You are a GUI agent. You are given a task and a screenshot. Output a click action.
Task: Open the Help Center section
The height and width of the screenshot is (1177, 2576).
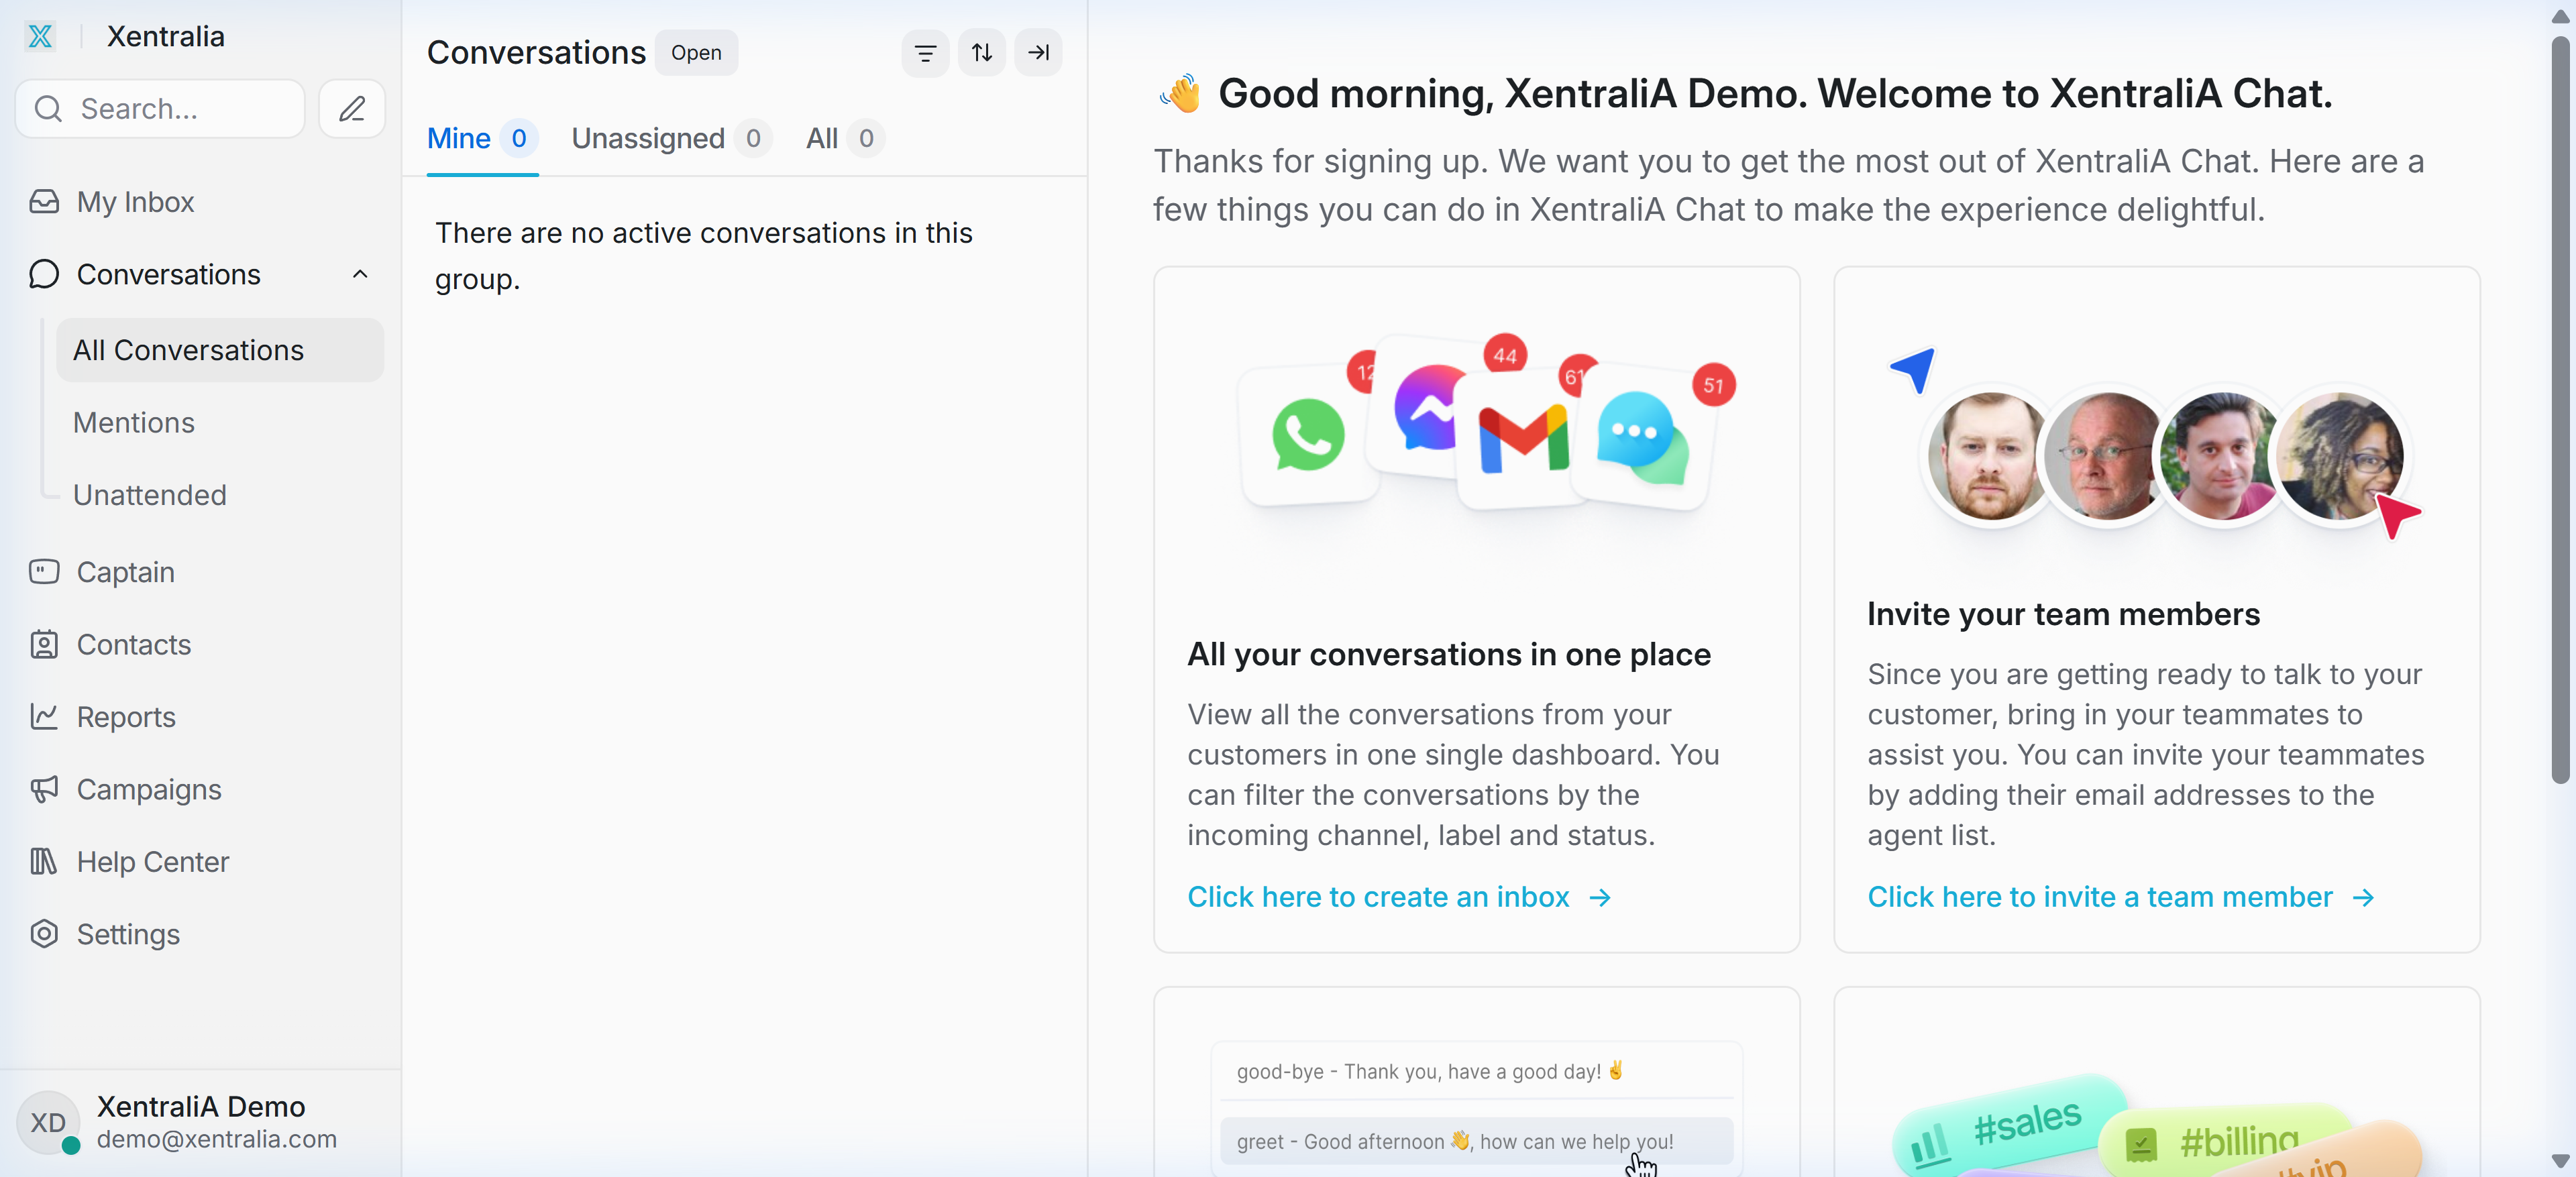click(x=152, y=861)
